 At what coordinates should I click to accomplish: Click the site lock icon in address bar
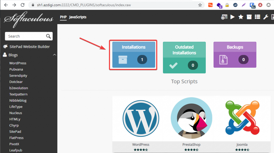click(33, 5)
